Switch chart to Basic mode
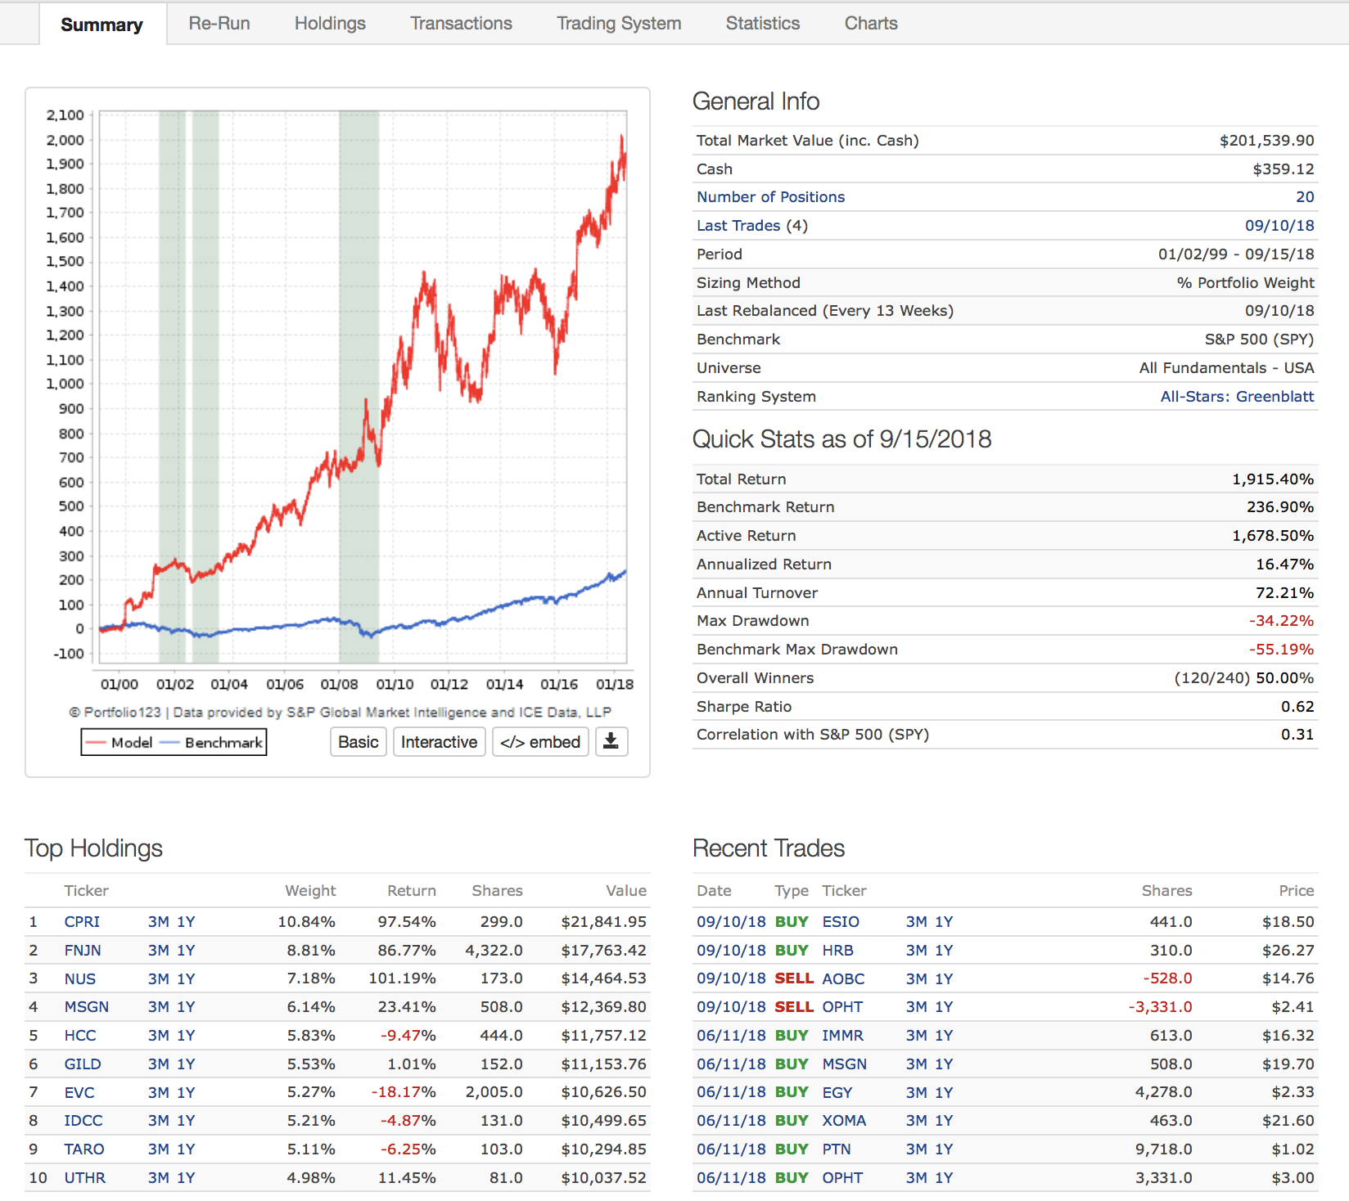This screenshot has width=1349, height=1201. (359, 742)
